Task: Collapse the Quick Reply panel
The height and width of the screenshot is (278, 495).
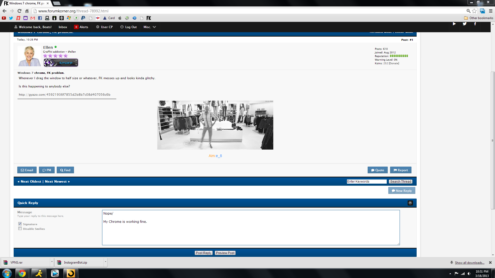Action: (410, 203)
